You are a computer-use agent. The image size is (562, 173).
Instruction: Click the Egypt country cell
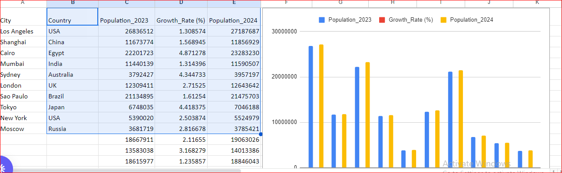(72, 53)
